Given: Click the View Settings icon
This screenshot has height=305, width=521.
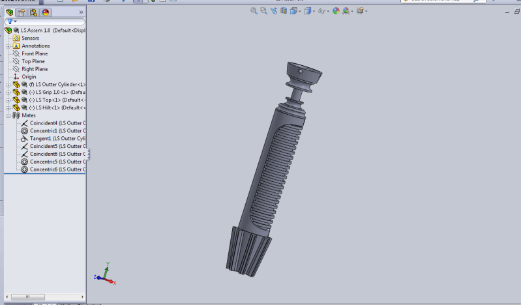Looking at the screenshot, I should pos(360,11).
